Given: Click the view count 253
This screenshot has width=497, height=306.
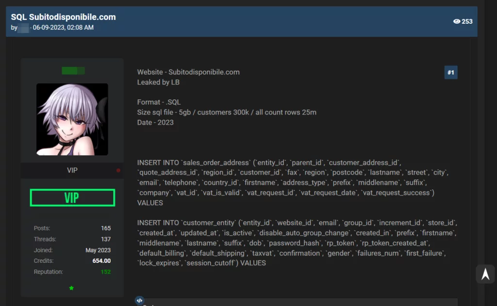Looking at the screenshot, I should tap(467, 21).
